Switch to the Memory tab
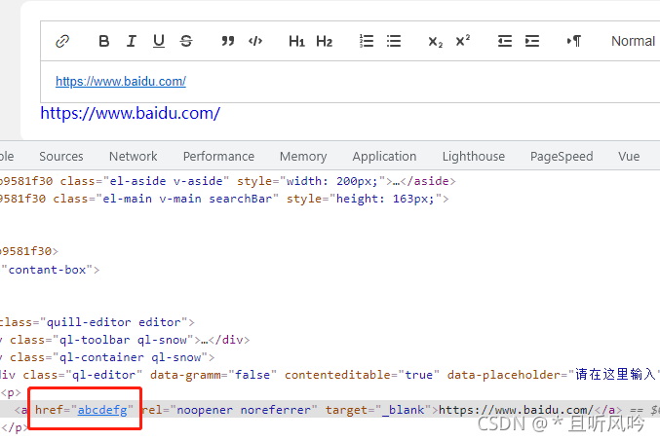 tap(303, 157)
